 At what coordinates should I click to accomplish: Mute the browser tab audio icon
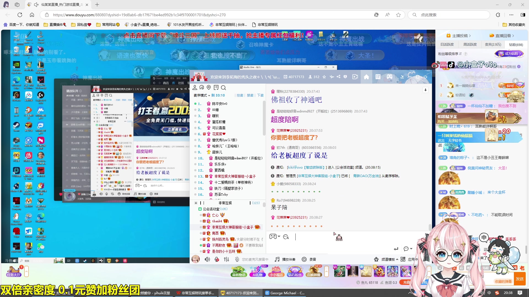pos(36,5)
